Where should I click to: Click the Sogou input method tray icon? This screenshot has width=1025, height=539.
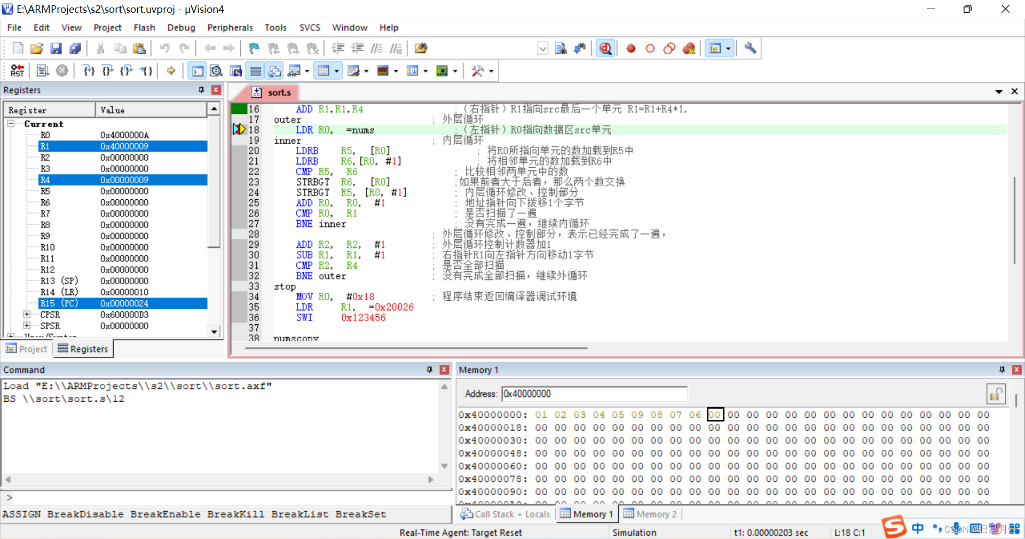pos(894,527)
